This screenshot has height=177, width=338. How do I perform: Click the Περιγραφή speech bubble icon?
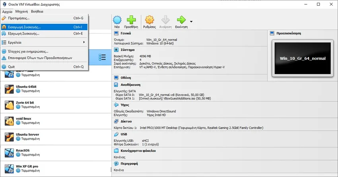tap(116, 164)
